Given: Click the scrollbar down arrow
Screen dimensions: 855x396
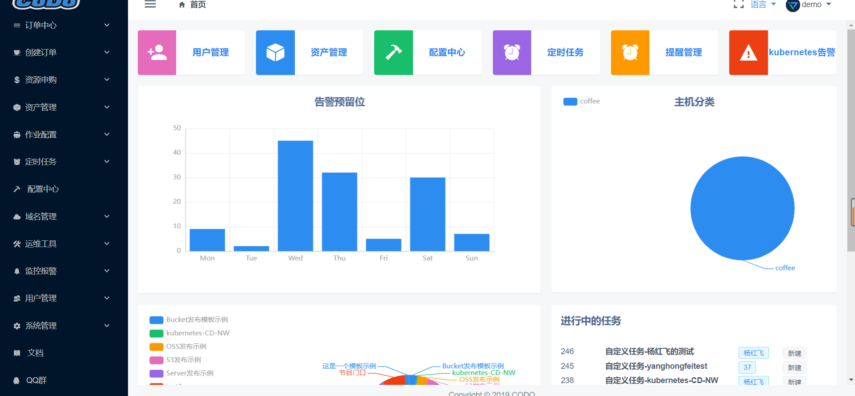Looking at the screenshot, I should 851,380.
